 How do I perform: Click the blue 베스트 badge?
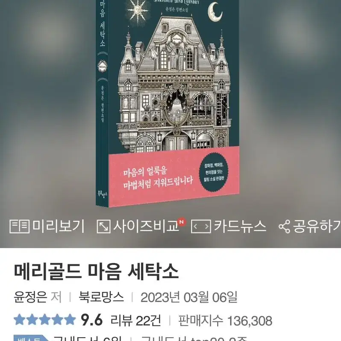[x=31, y=338]
